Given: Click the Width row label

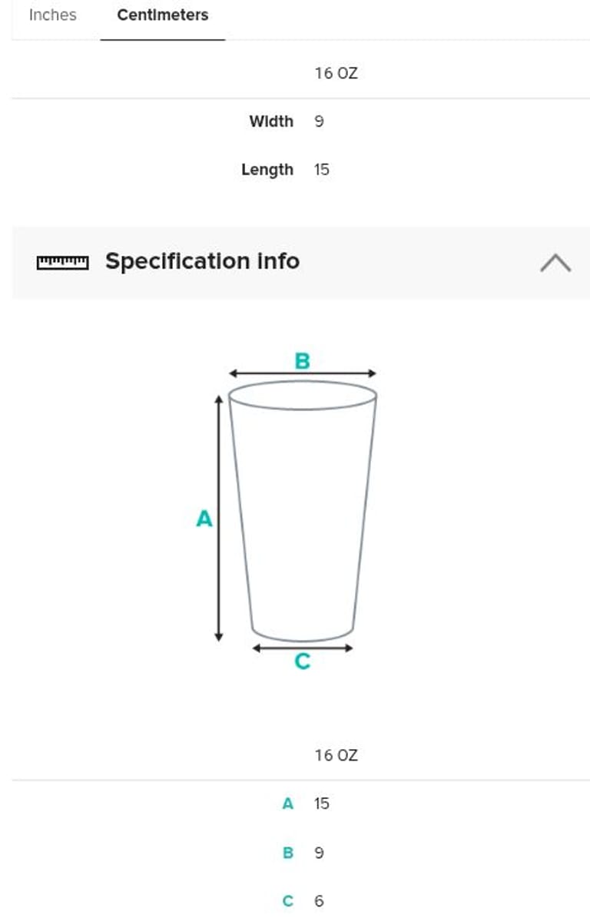Looking at the screenshot, I should (x=271, y=121).
